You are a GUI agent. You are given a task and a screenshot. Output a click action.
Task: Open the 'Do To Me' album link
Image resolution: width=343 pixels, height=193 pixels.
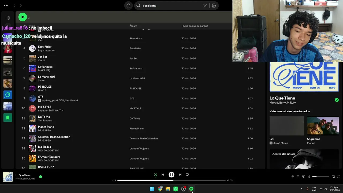pyautogui.click(x=135, y=118)
